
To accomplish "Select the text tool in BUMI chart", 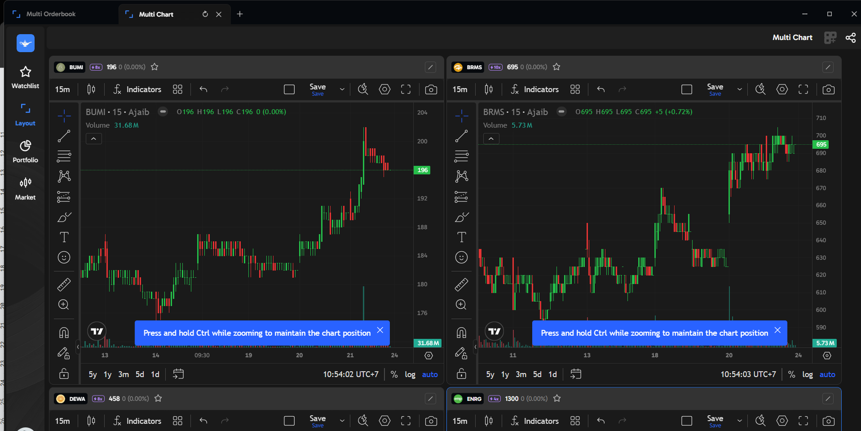I will point(64,237).
